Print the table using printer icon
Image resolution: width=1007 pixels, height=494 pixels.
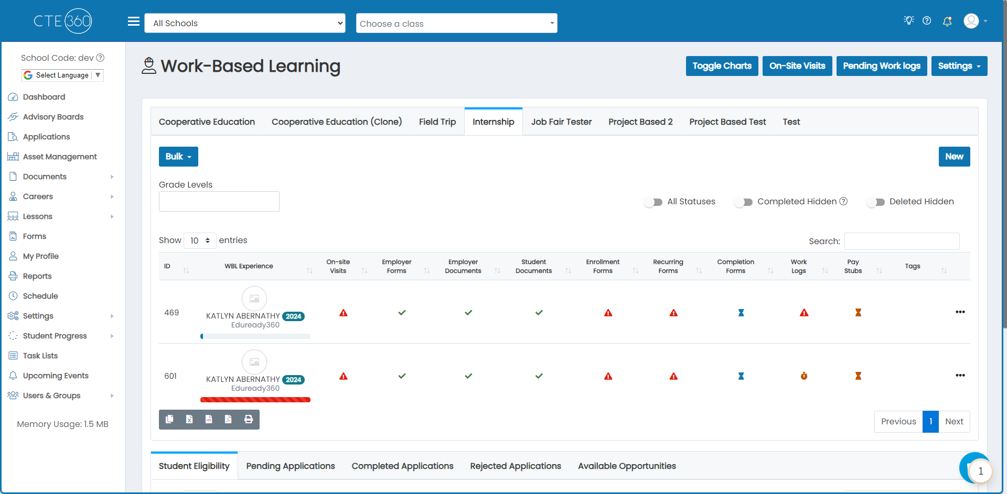249,419
